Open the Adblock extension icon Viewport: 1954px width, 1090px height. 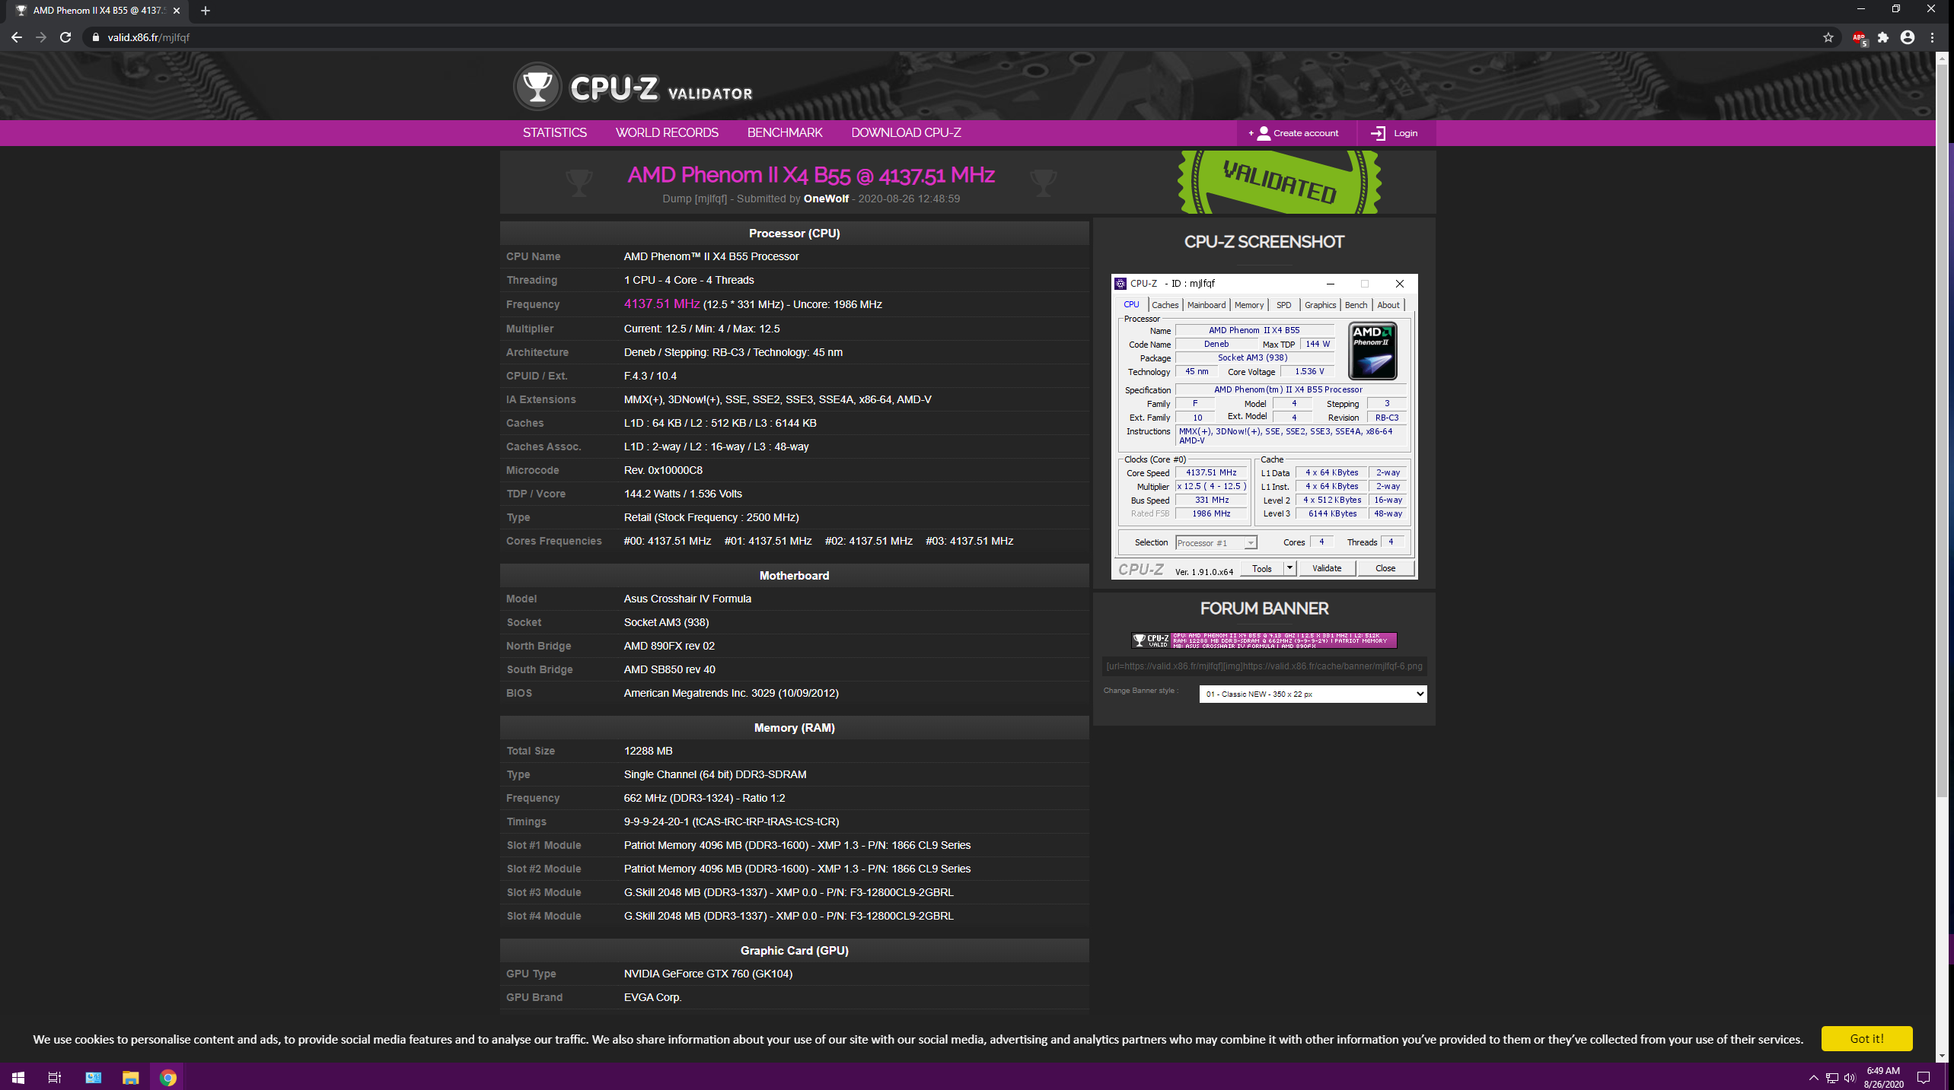coord(1858,38)
